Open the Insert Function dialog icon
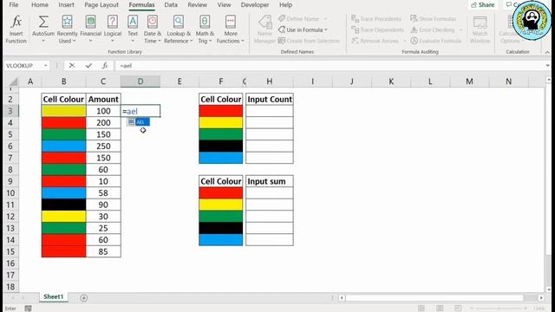The width and height of the screenshot is (555, 312). pyautogui.click(x=16, y=22)
